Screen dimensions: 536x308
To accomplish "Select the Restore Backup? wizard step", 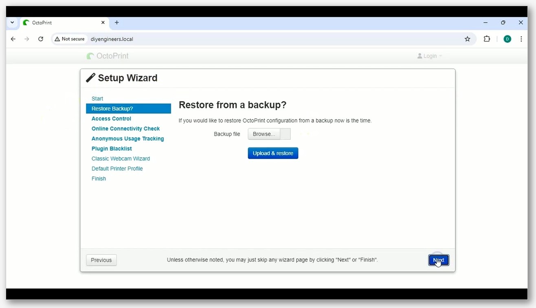I will click(128, 108).
